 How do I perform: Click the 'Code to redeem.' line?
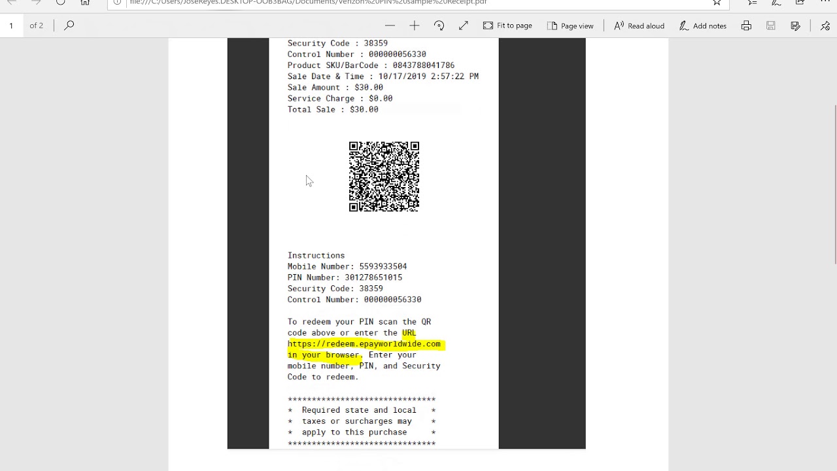pos(323,377)
